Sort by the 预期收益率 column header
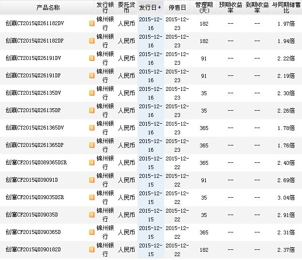Screen dimensions: 302x260 click(x=230, y=8)
